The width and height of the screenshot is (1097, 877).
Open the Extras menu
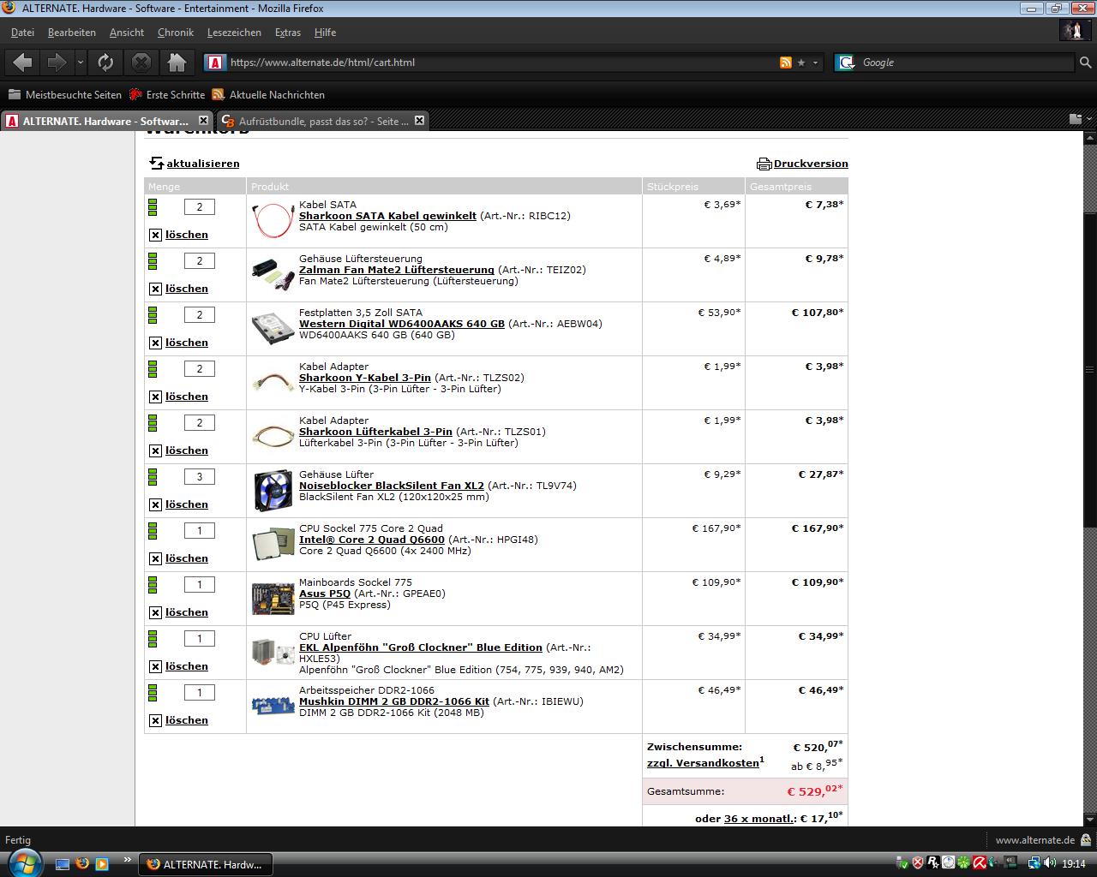click(x=288, y=33)
